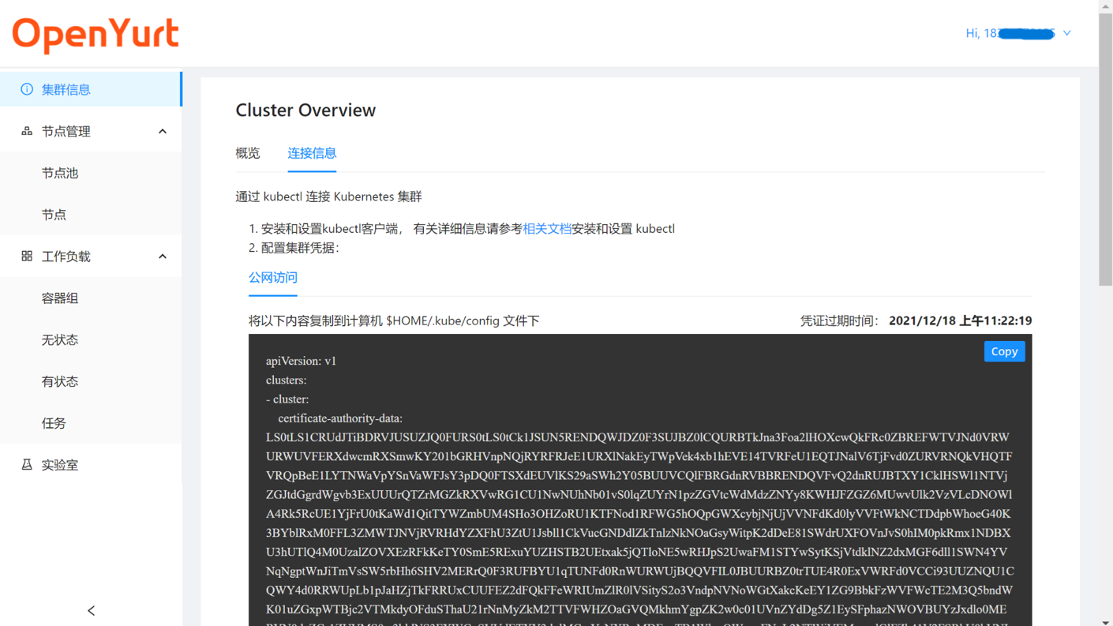Open the 实验室 section
The width and height of the screenshot is (1113, 626).
click(91, 465)
